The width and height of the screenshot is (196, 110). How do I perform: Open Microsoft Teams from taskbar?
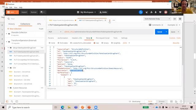[76, 107]
